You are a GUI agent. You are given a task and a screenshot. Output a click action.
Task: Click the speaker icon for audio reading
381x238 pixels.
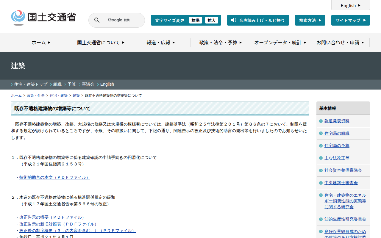[x=234, y=20]
